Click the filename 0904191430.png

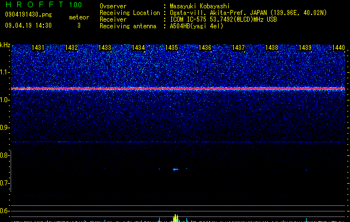(28, 14)
